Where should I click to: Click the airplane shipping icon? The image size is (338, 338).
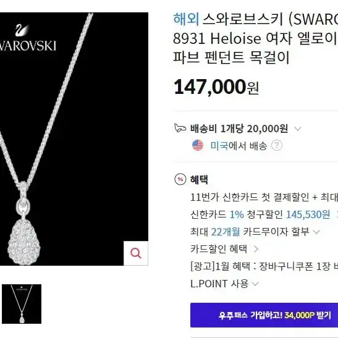[180, 128]
